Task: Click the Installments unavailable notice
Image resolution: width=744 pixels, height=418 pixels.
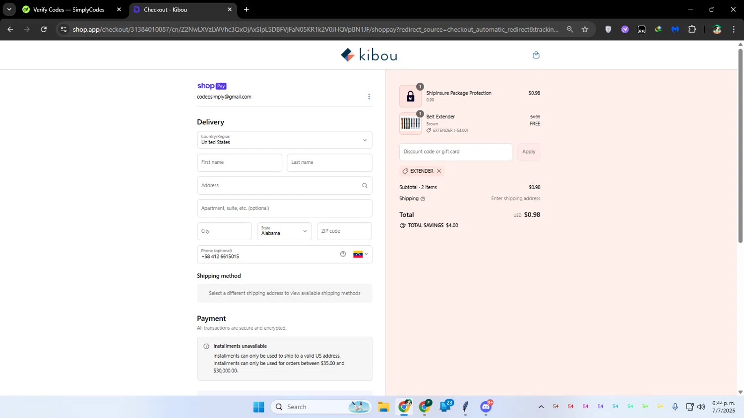Action: pos(284,359)
